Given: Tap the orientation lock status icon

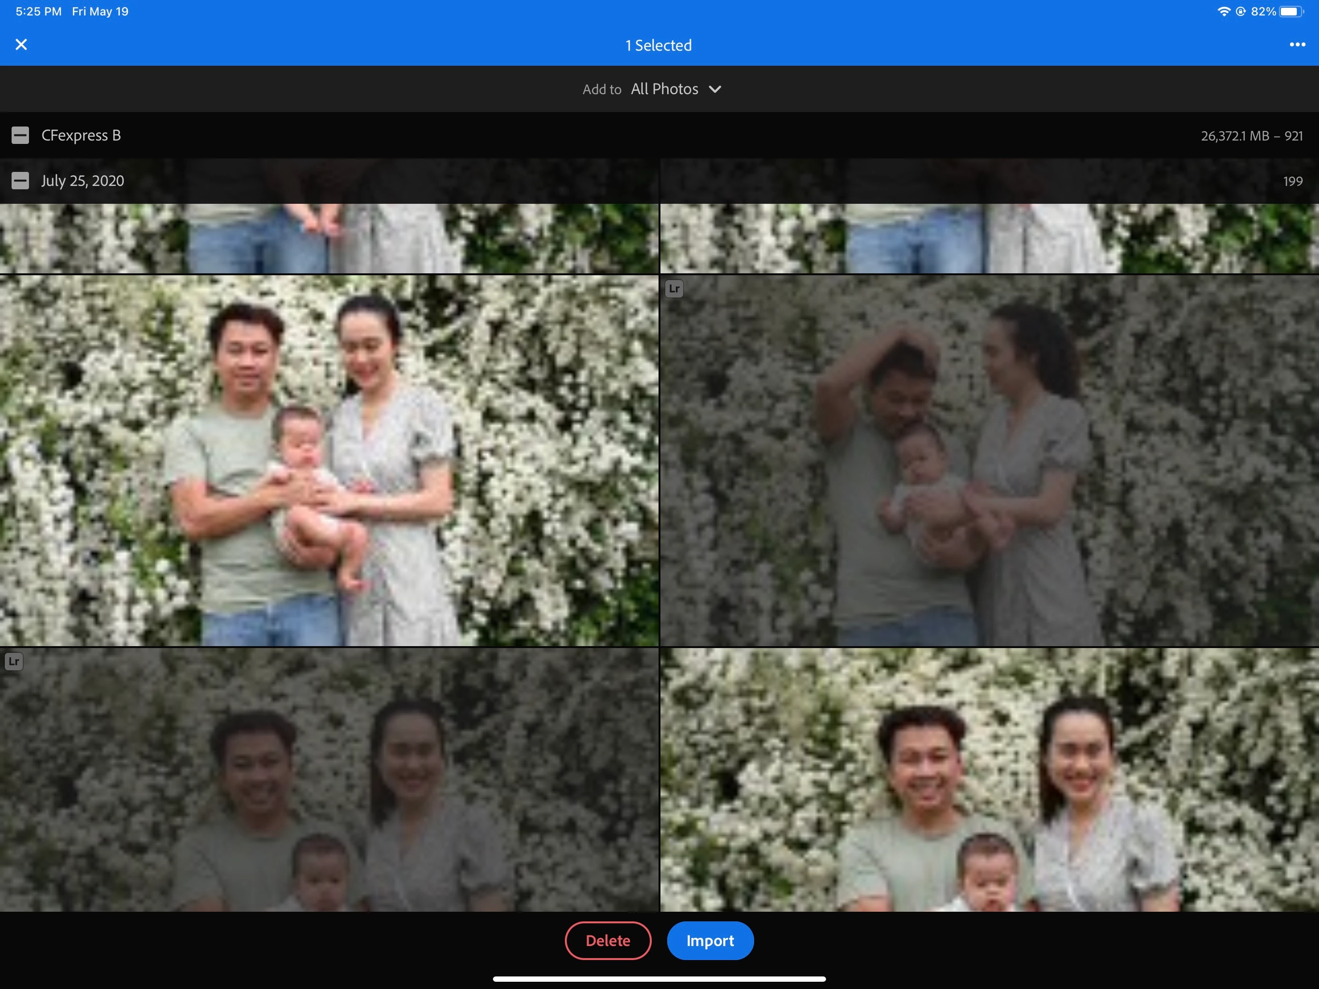Looking at the screenshot, I should (1240, 11).
